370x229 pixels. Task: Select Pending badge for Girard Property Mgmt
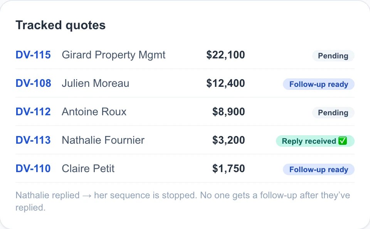pyautogui.click(x=333, y=56)
